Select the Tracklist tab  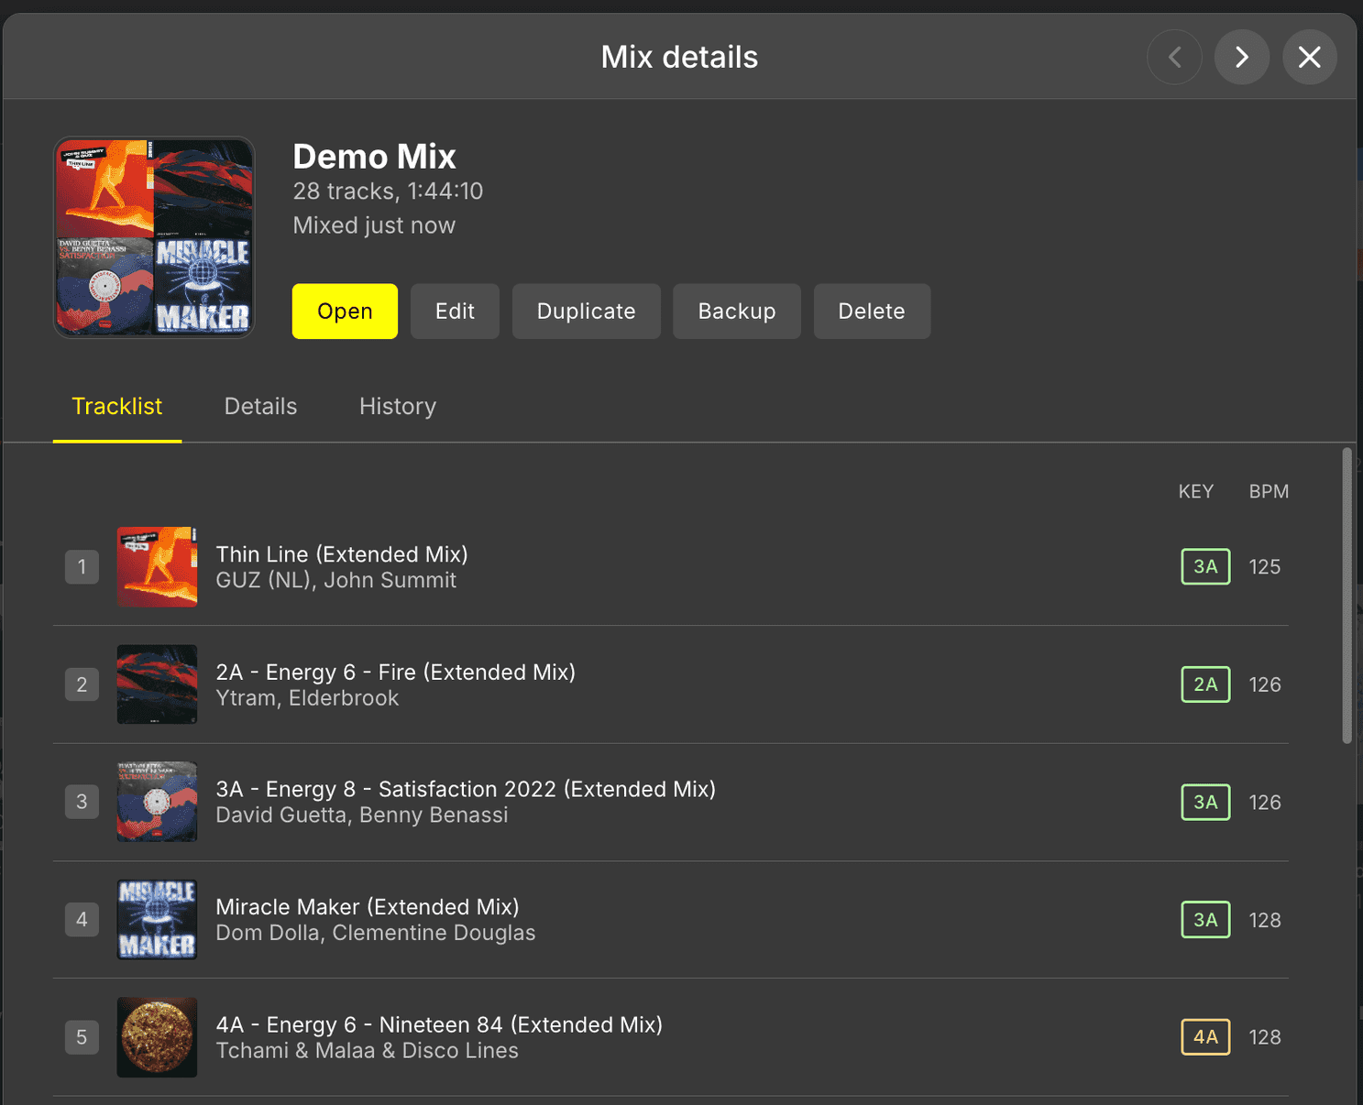click(x=117, y=407)
